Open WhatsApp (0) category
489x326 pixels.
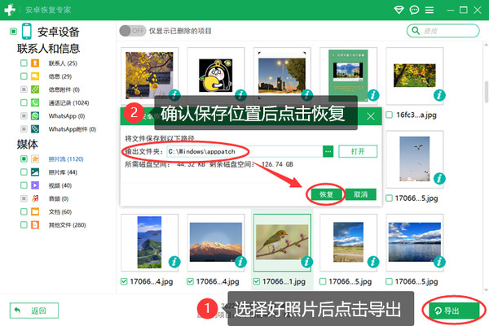click(x=67, y=116)
